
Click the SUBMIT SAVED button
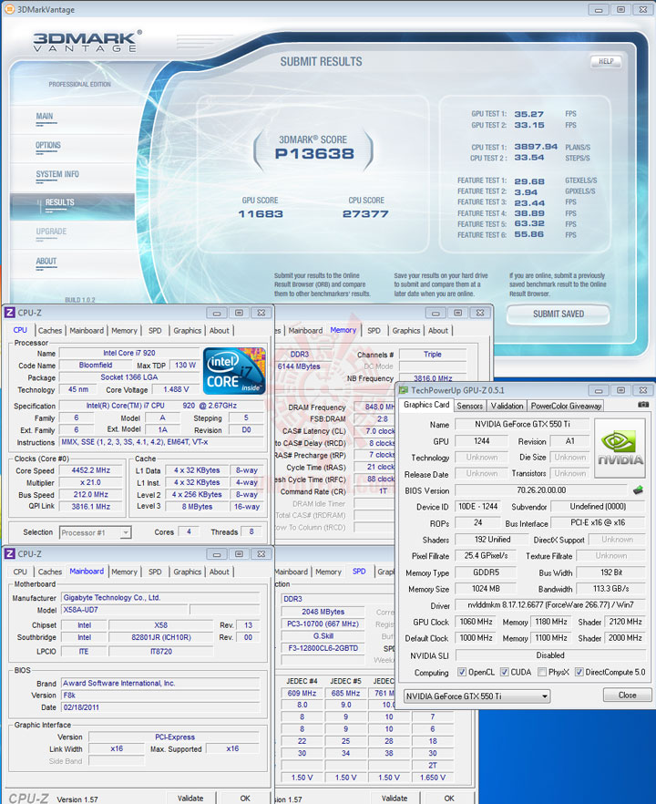(x=559, y=314)
